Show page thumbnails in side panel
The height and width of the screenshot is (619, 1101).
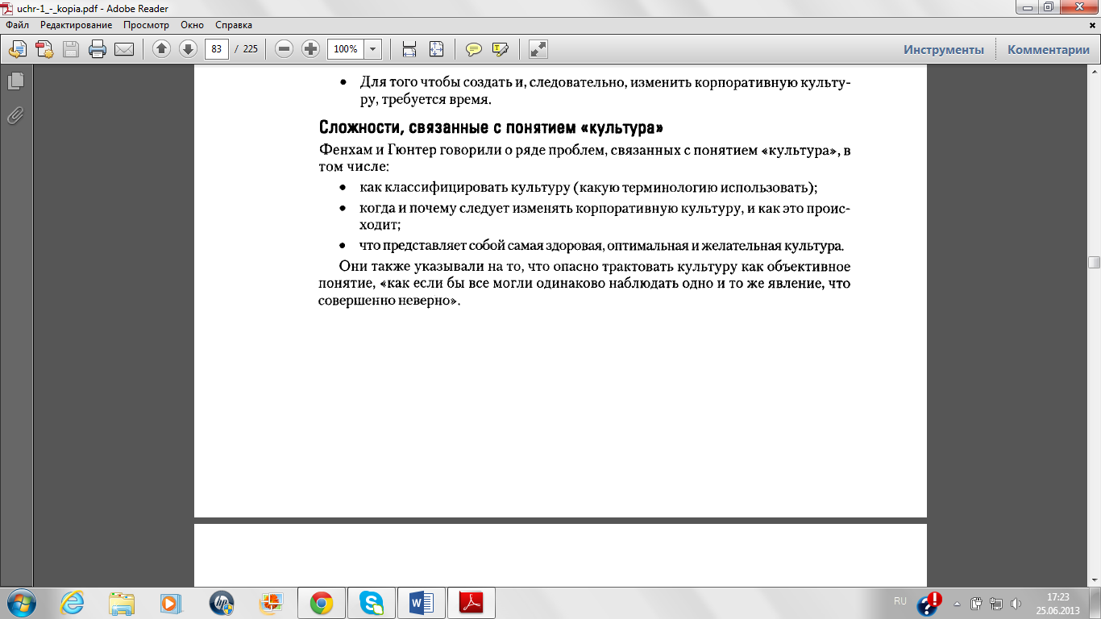(15, 81)
